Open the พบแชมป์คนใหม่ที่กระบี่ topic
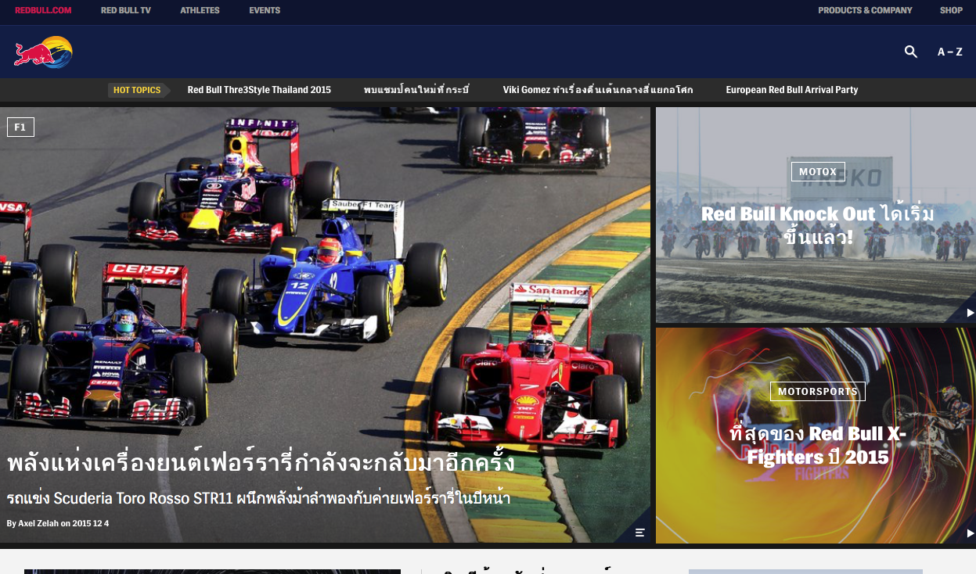 [x=416, y=90]
